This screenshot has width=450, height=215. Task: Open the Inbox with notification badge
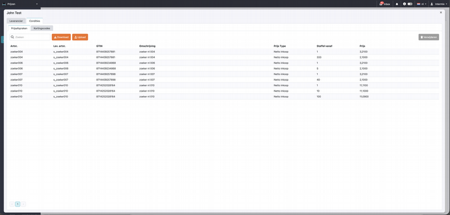pos(385,4)
